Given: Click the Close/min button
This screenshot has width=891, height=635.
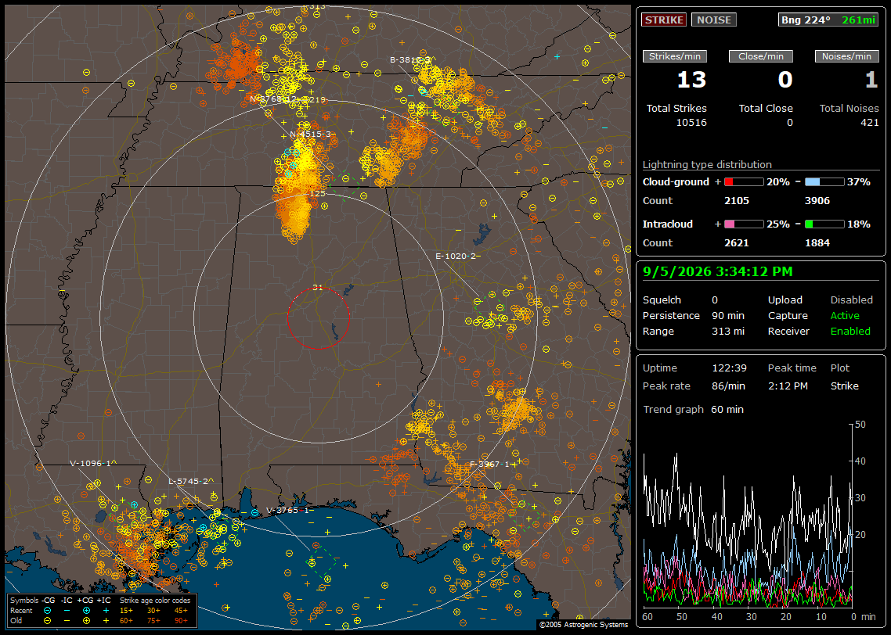Looking at the screenshot, I should tap(761, 56).
